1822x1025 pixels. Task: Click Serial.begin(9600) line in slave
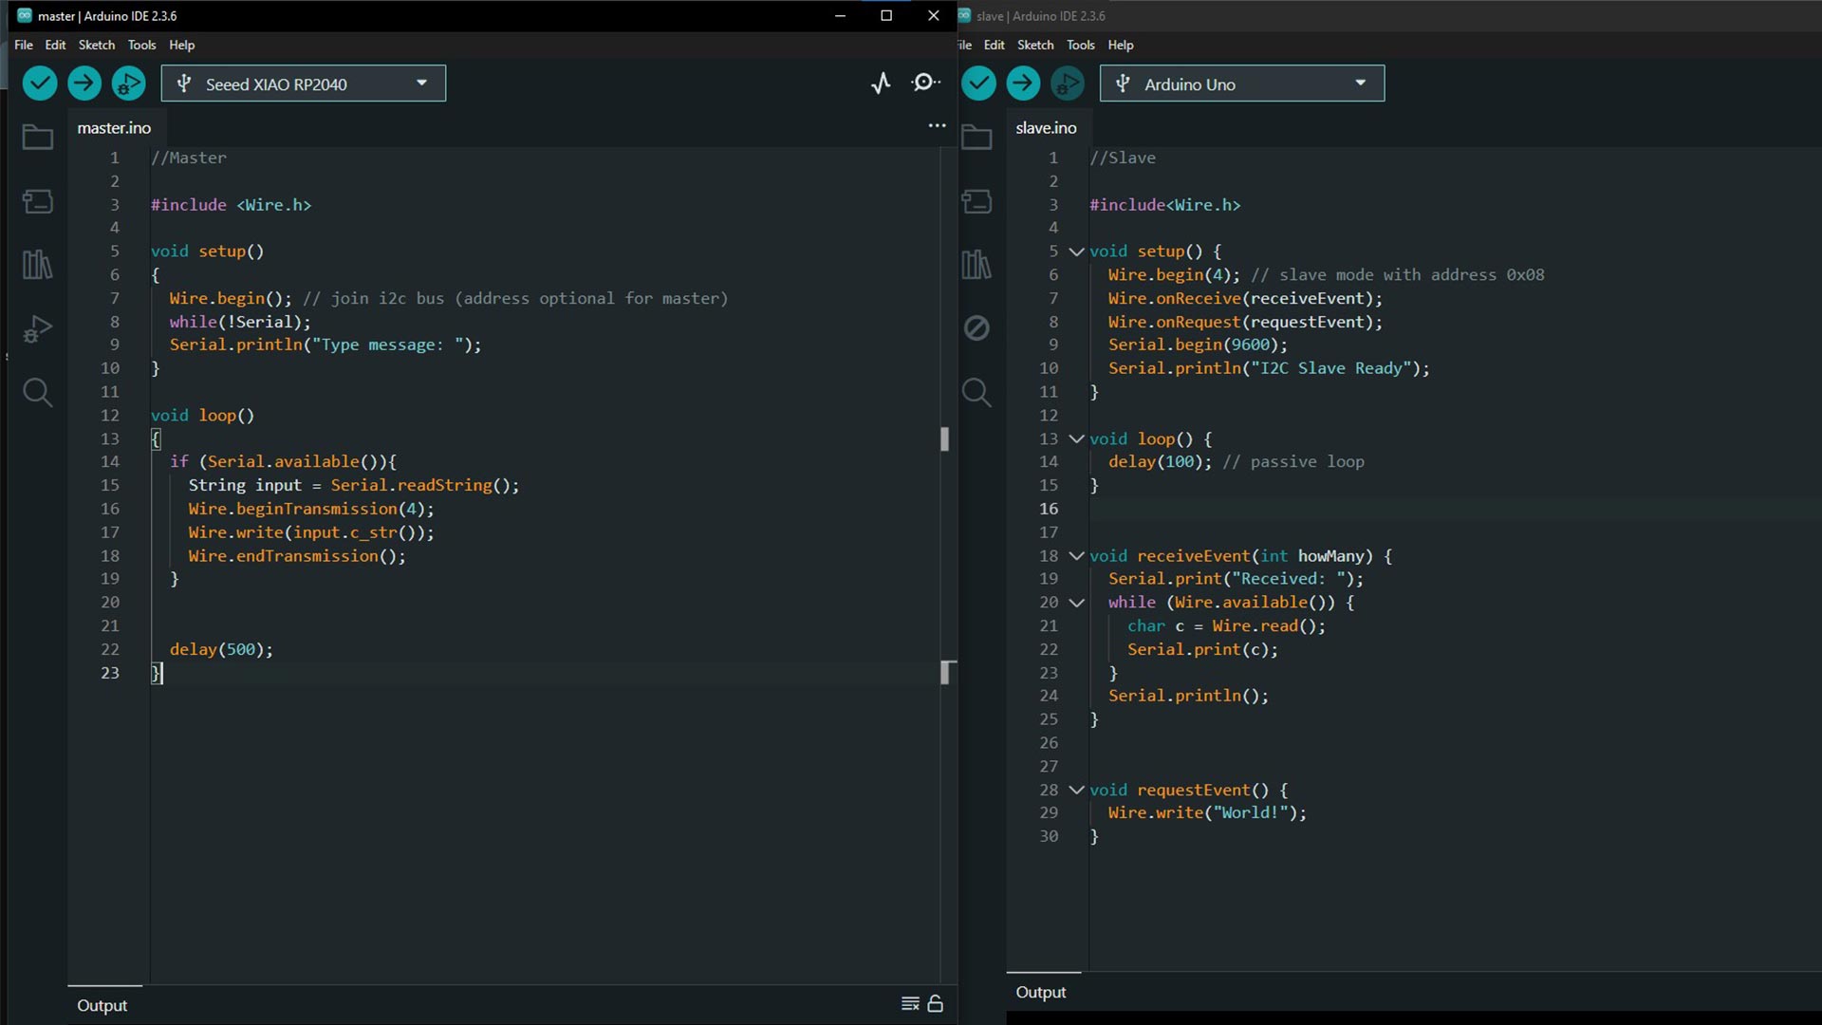click(x=1198, y=345)
